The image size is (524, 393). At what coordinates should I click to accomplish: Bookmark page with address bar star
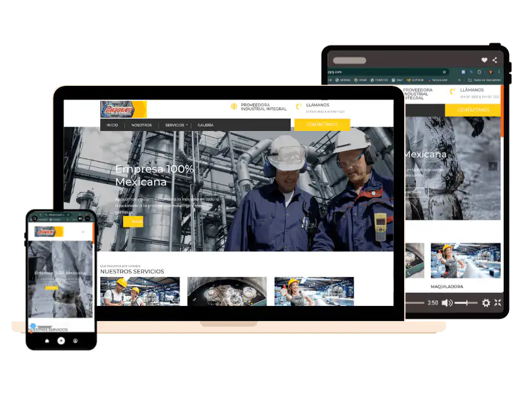point(444,71)
